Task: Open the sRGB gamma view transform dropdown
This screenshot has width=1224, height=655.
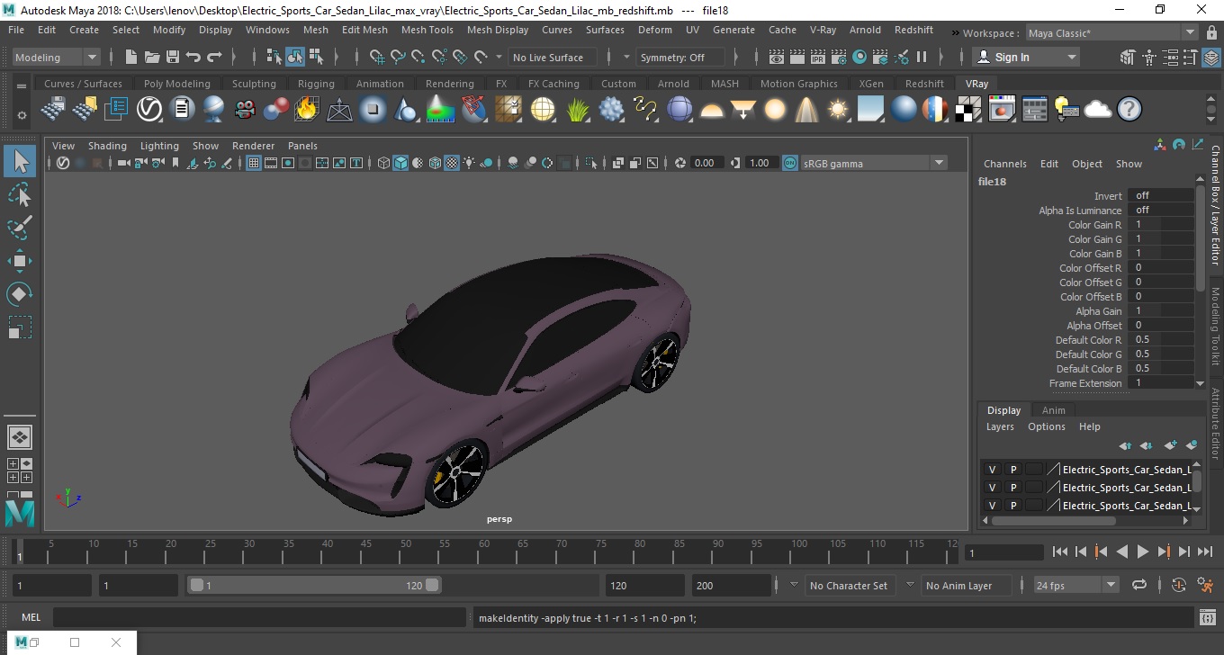Action: 874,163
